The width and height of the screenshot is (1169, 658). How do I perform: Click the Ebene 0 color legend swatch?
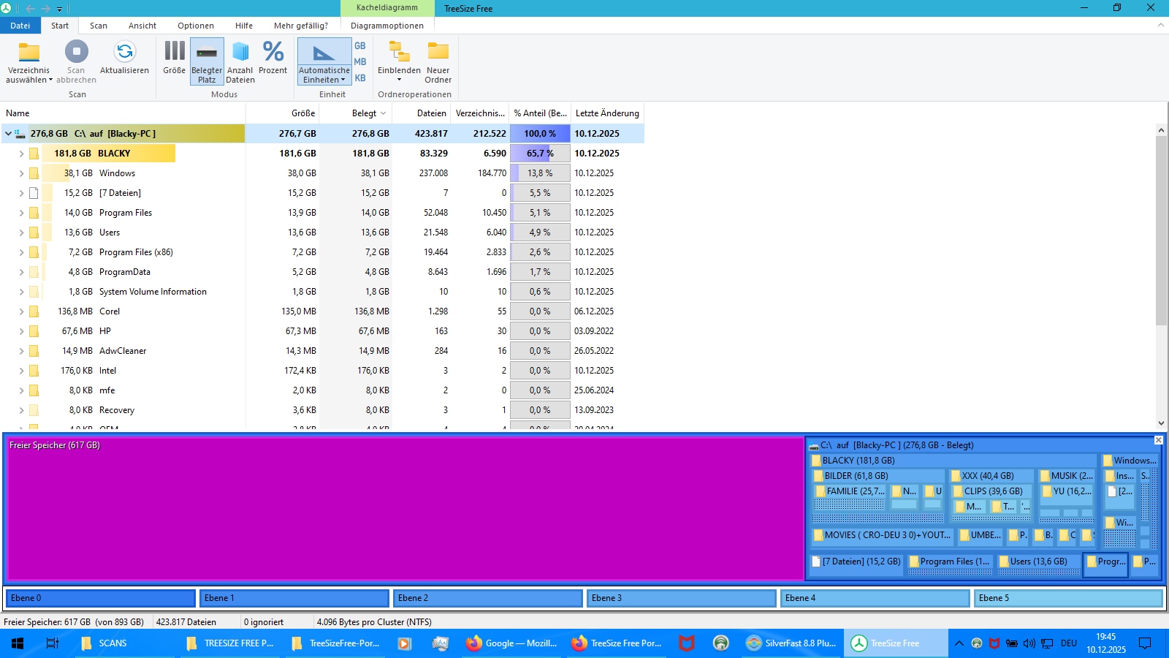pyautogui.click(x=101, y=598)
